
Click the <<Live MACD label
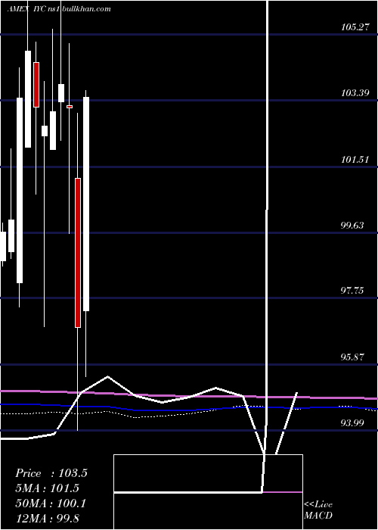pos(318,510)
